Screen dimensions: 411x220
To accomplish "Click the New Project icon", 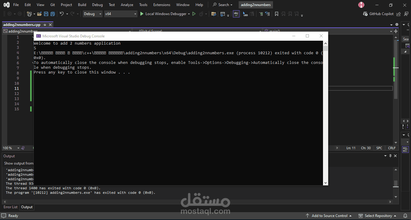I will 29,14.
